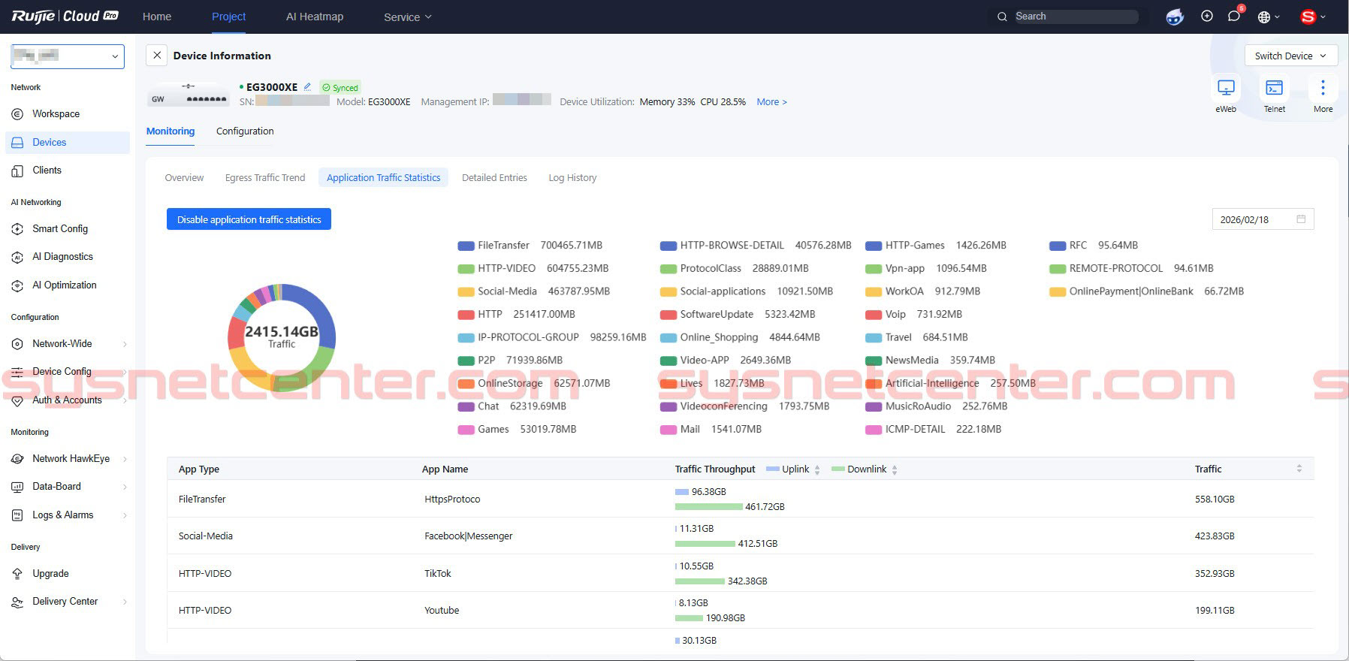Switch to the Egress Traffic Trend tab
Screen dimensions: 1349x661
click(x=265, y=178)
